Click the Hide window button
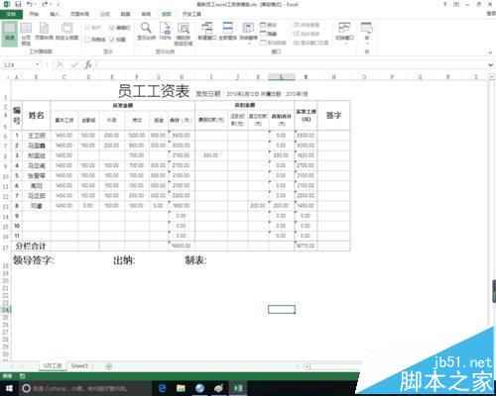Viewport: 496px width, 396px height. point(269,34)
